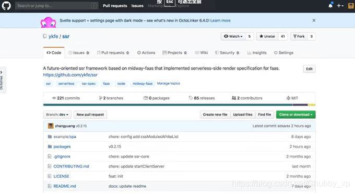This screenshot has height=193, width=355.
Task: Click the OctoLinker octopus mascot icon
Action: click(48, 22)
